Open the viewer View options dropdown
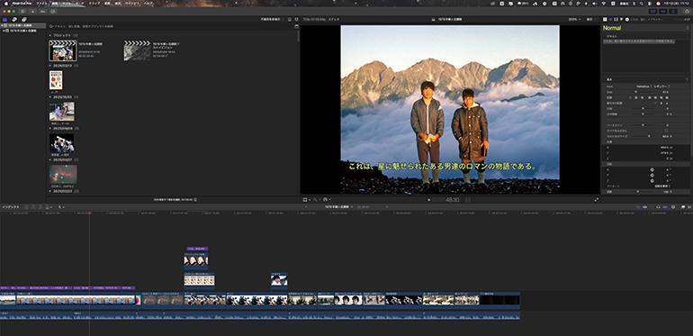This screenshot has width=693, height=336. pos(590,20)
